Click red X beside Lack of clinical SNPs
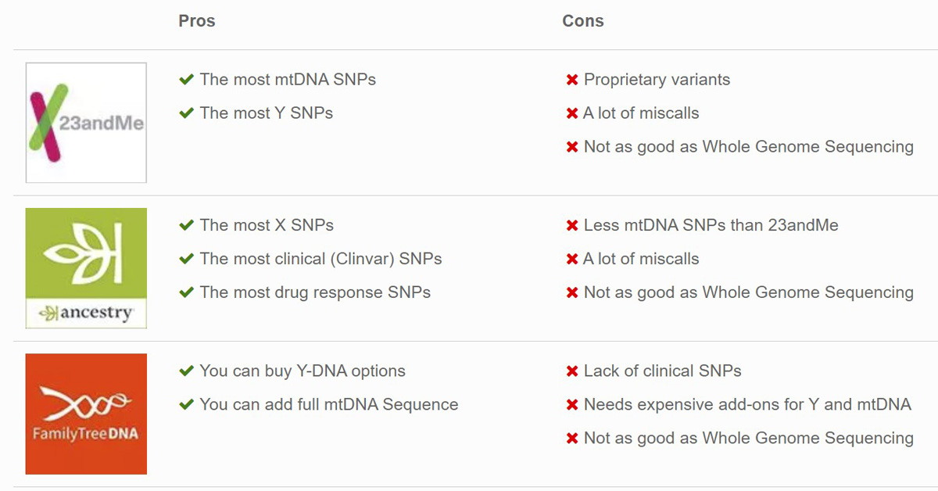 572,371
